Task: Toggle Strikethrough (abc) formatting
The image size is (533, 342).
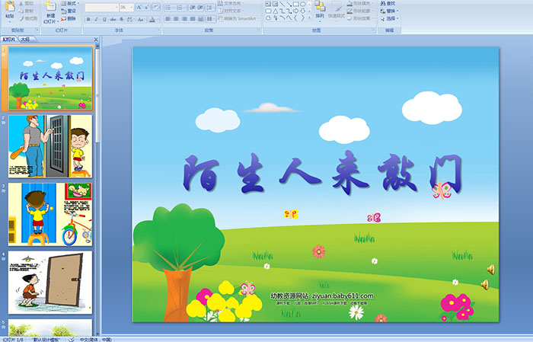Action: coord(113,19)
